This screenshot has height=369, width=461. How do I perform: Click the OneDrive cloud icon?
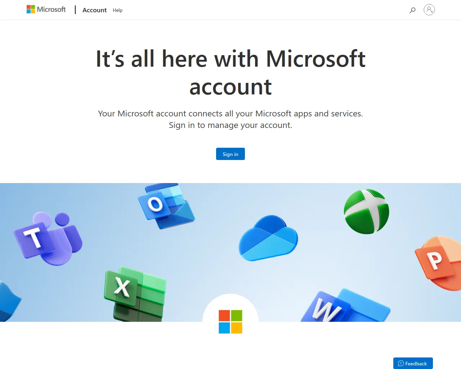click(268, 238)
